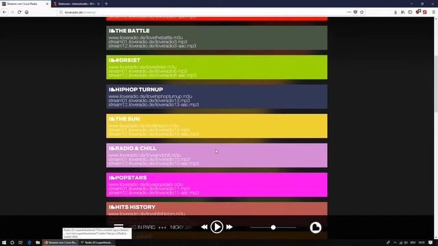Viewport: 438px width, 246px height.
Task: Open the page actions three-dot menu
Action: [349, 12]
